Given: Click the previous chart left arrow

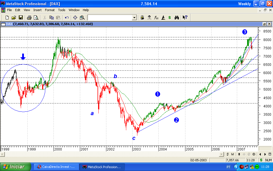Looking at the screenshot, I should click(260, 154).
